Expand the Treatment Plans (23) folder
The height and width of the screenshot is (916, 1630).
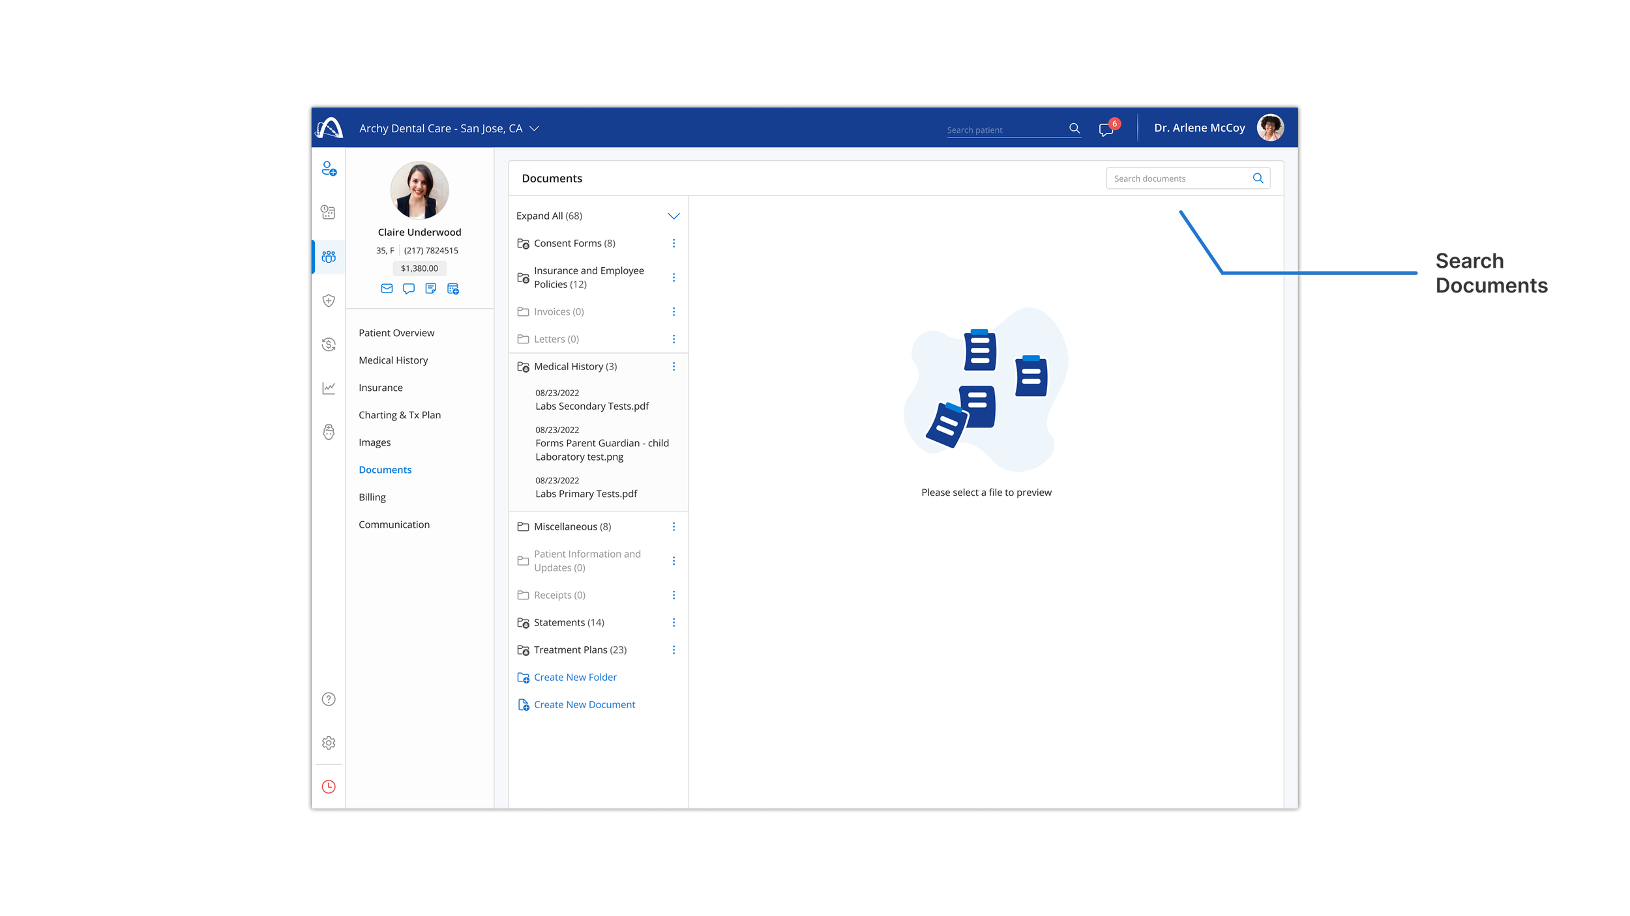pyautogui.click(x=580, y=650)
